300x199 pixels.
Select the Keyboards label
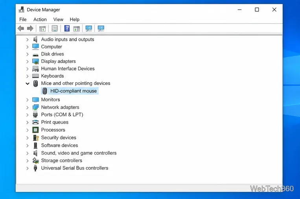52,76
